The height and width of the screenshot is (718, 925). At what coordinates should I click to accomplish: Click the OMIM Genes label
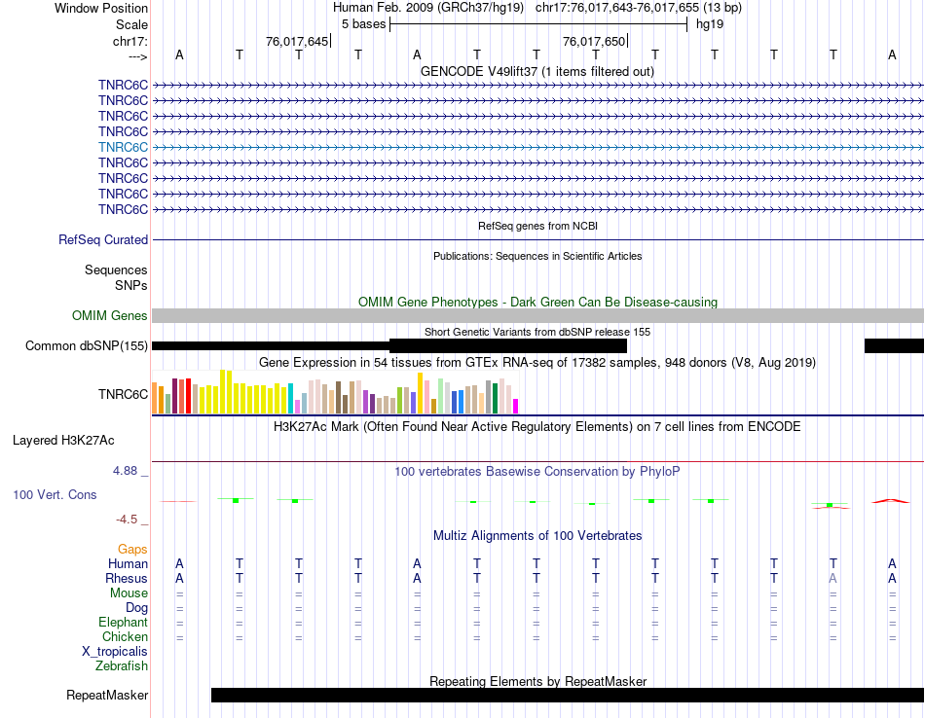point(109,315)
